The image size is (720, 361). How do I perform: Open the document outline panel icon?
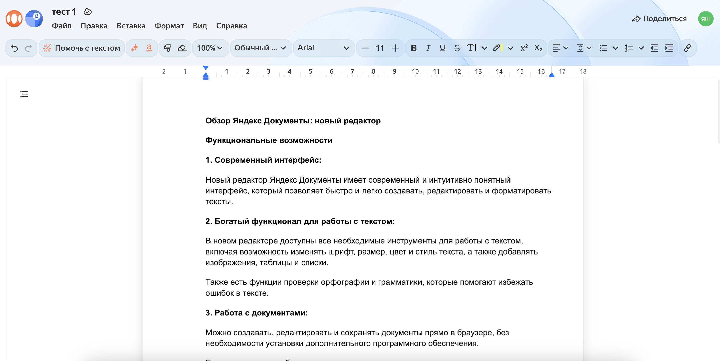click(24, 94)
